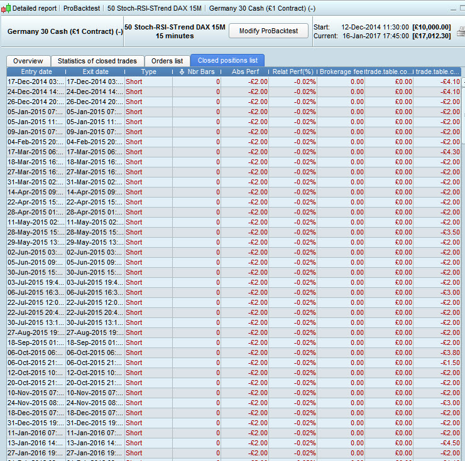Sort table by Abs Perf column
This screenshot has height=461, width=465.
(245, 72)
